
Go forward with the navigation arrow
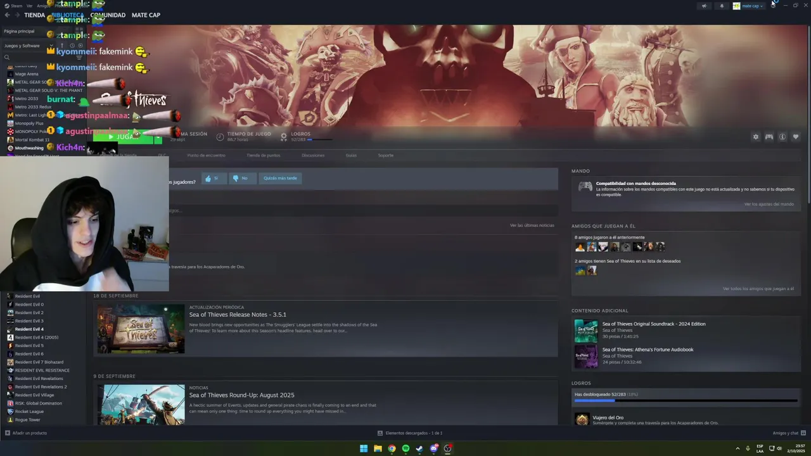[17, 15]
